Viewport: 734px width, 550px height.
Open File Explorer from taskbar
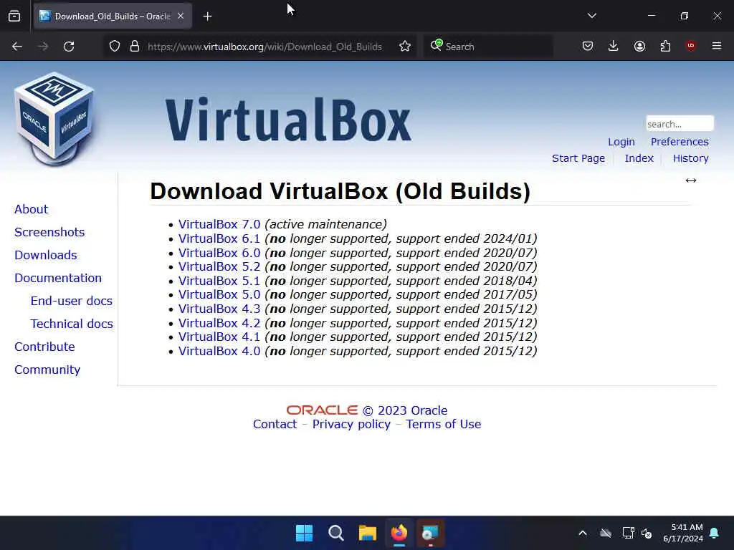[368, 533]
